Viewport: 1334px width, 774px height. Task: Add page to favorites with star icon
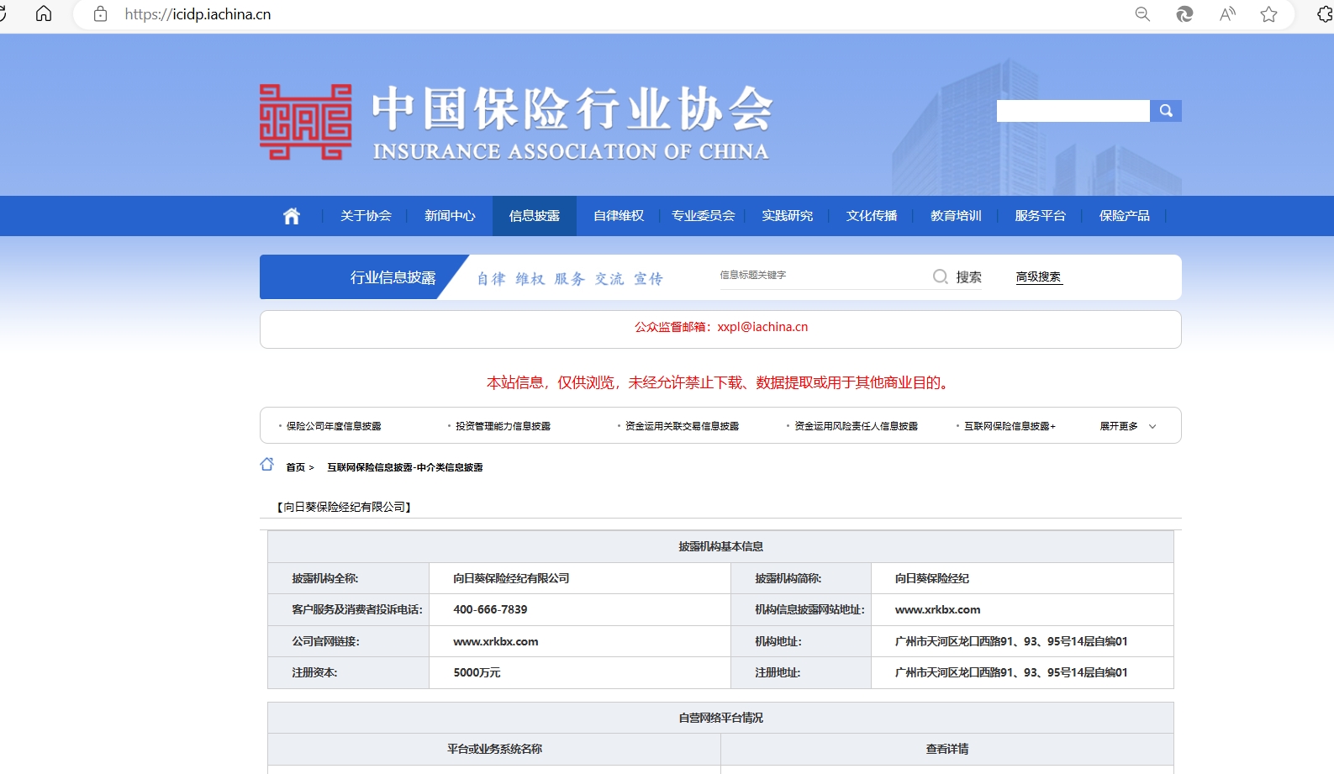pyautogui.click(x=1269, y=13)
